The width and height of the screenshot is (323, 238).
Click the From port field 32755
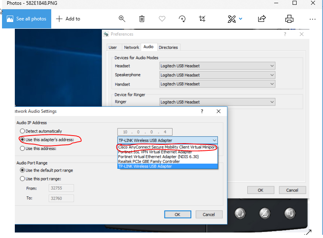61,188
